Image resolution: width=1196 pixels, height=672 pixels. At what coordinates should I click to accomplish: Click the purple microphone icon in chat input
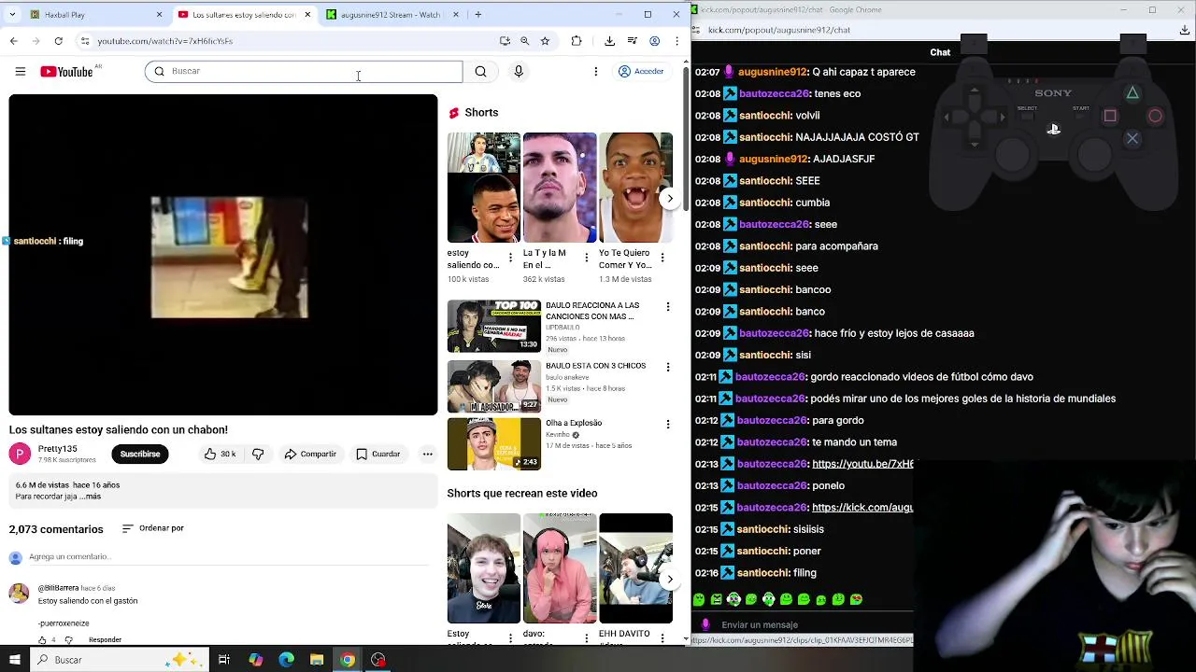click(x=705, y=625)
